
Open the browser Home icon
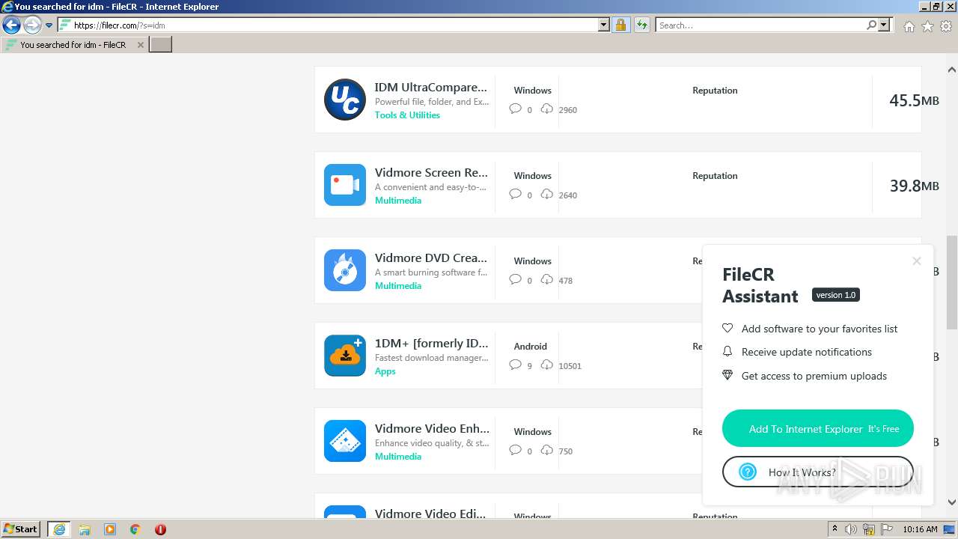click(909, 26)
